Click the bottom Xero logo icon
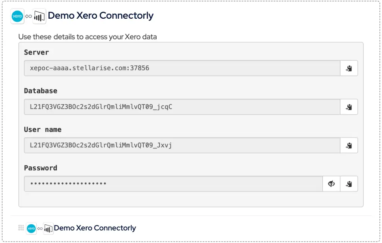 31,228
